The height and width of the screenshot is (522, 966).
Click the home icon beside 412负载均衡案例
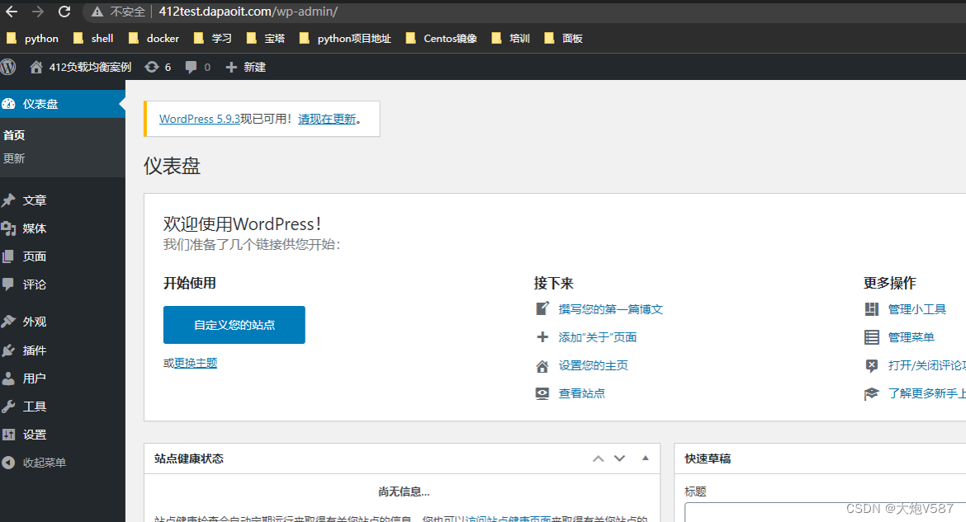click(36, 67)
